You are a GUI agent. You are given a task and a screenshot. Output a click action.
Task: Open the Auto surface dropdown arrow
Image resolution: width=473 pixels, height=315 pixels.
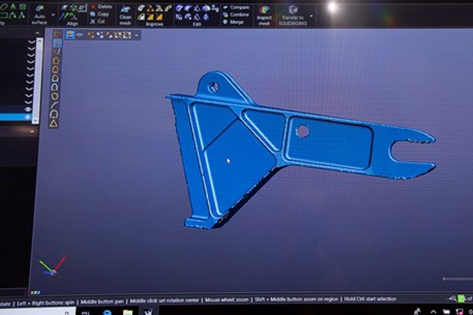[53, 15]
